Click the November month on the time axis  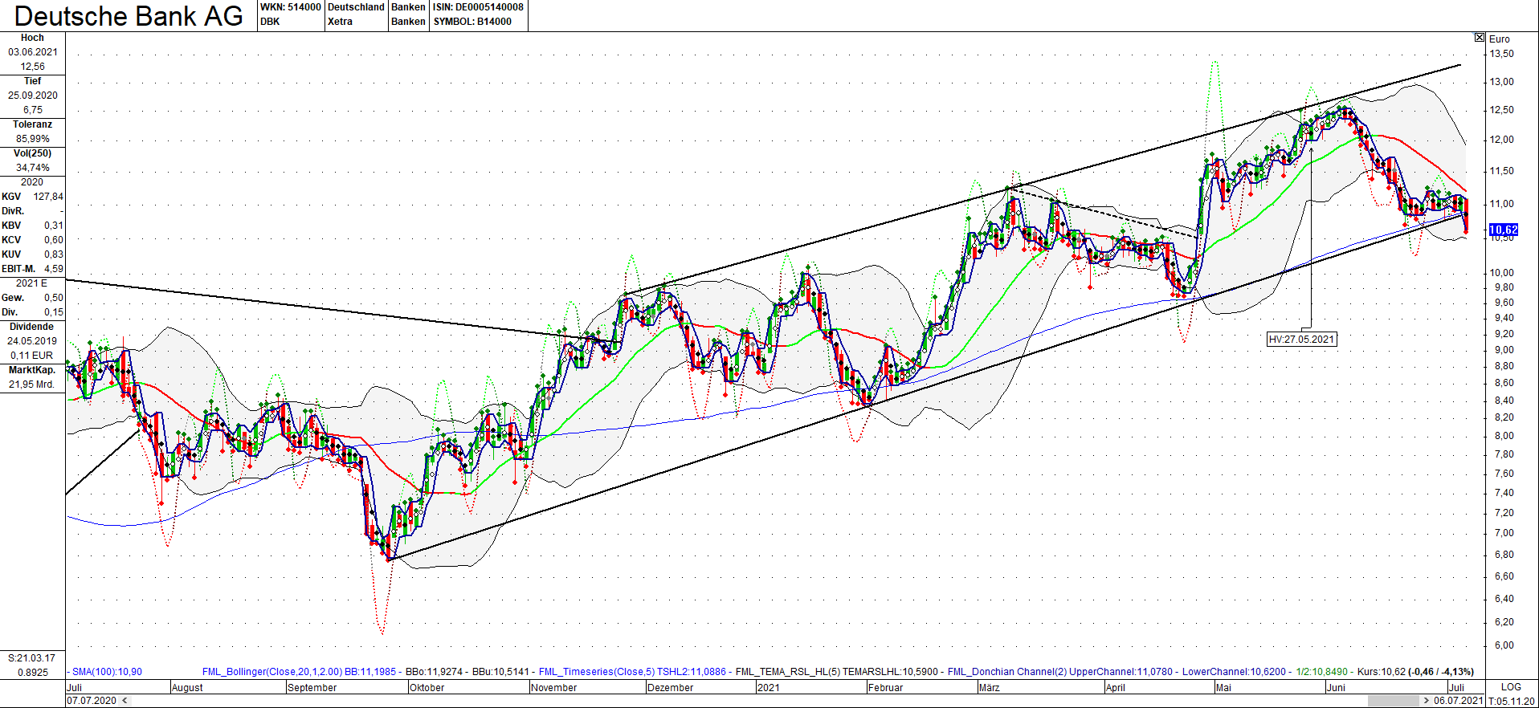tap(553, 688)
